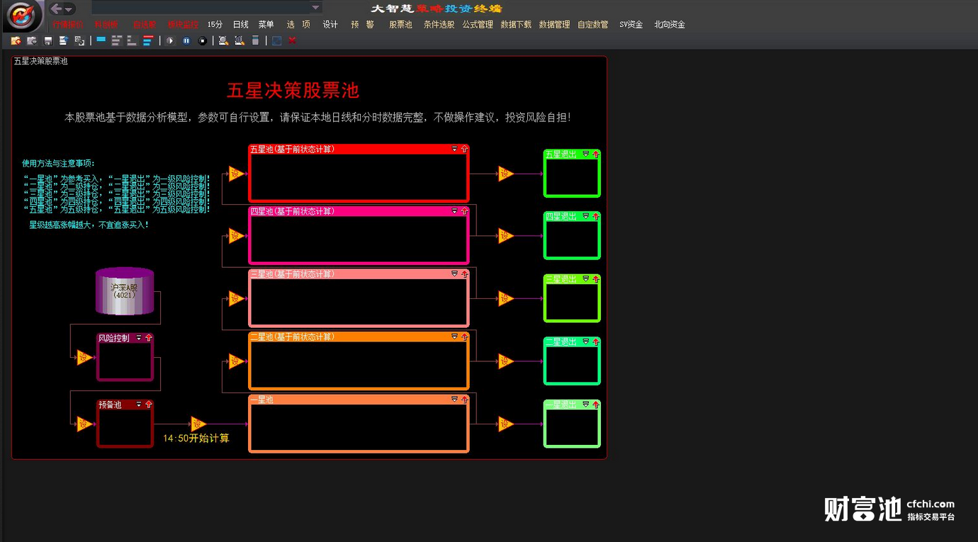Click the 自定数管 button

tap(592, 25)
